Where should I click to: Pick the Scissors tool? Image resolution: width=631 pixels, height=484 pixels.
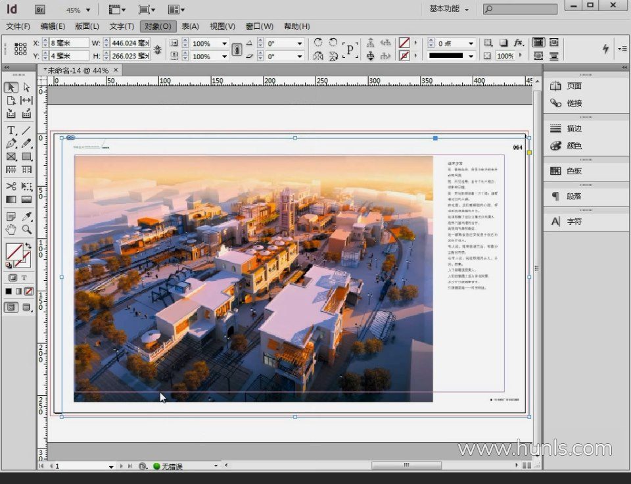coord(11,186)
